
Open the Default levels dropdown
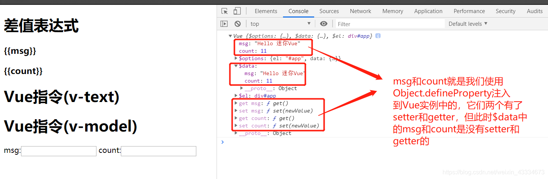pyautogui.click(x=468, y=24)
